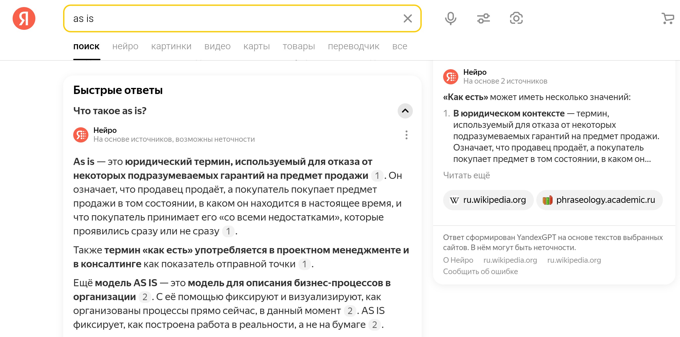
Task: Open the ru.wikipedia.org source chip
Action: tap(488, 200)
